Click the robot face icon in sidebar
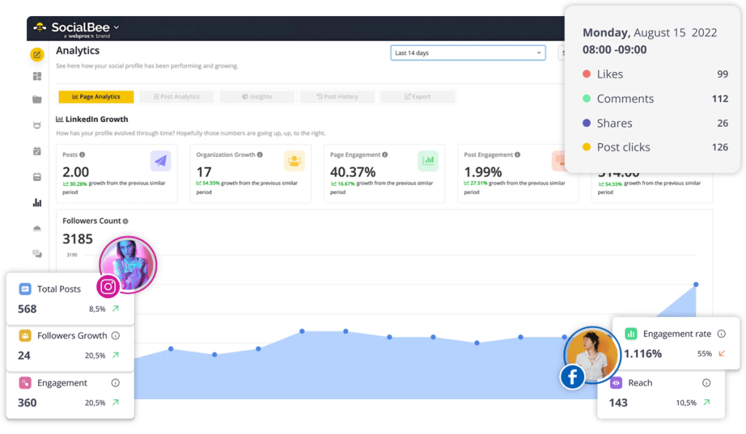Screen dimensions: 746x434 click(x=37, y=125)
